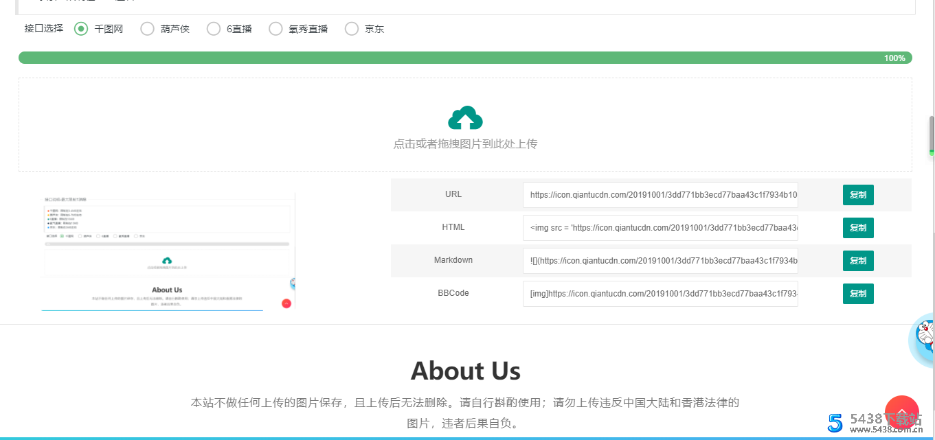This screenshot has width=935, height=440.
Task: Copy the BBCode image code
Action: [x=857, y=294]
